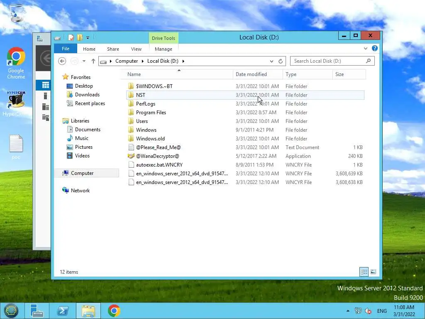Click the Properties quick access icon
425x319 pixels.
(71, 37)
